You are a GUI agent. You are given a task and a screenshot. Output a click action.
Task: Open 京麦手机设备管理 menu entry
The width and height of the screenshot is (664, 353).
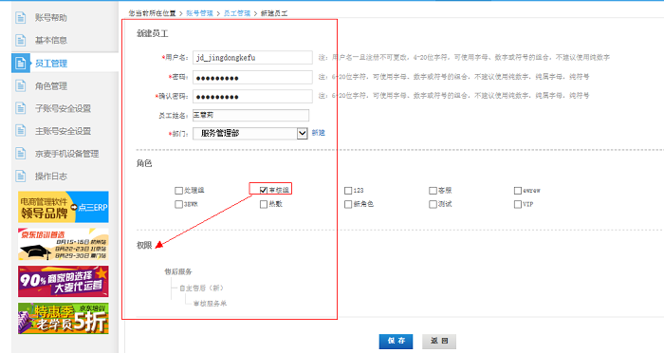pyautogui.click(x=67, y=154)
